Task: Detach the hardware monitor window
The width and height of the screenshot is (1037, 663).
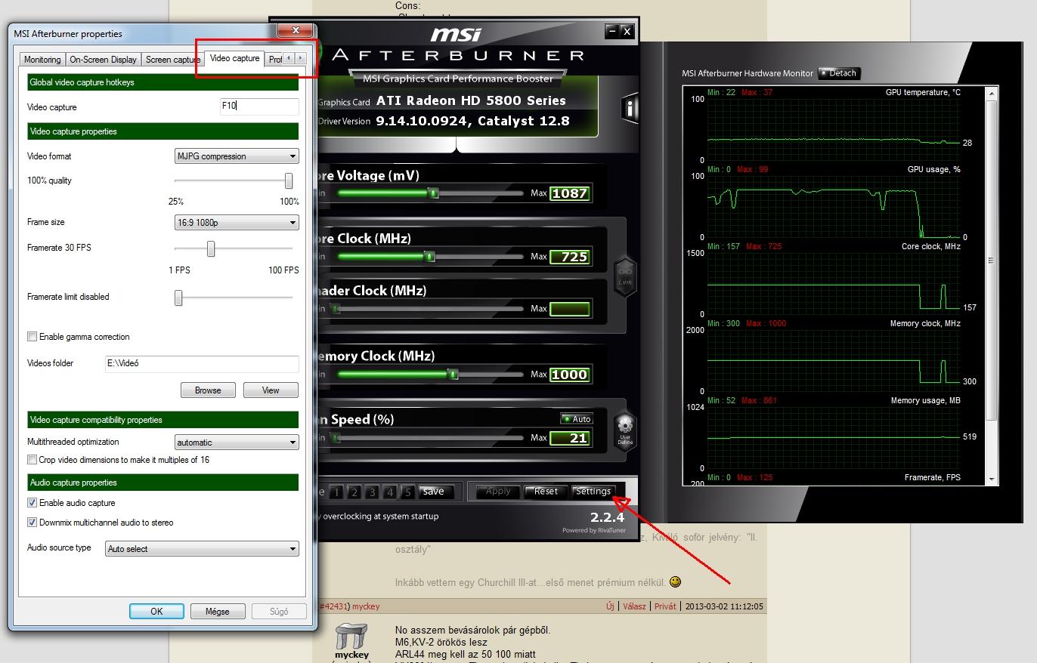Action: pyautogui.click(x=839, y=73)
